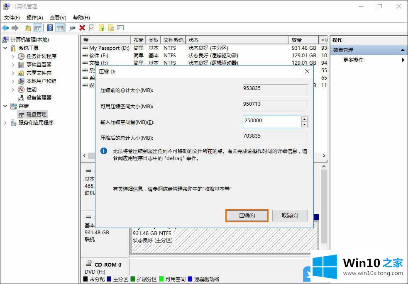The image size is (408, 284).
Task: Open the 文件(F) menu
Action: [12, 18]
